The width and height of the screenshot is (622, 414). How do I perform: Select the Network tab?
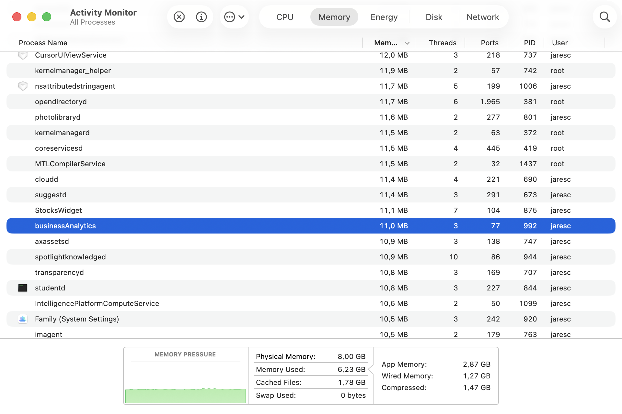(483, 17)
